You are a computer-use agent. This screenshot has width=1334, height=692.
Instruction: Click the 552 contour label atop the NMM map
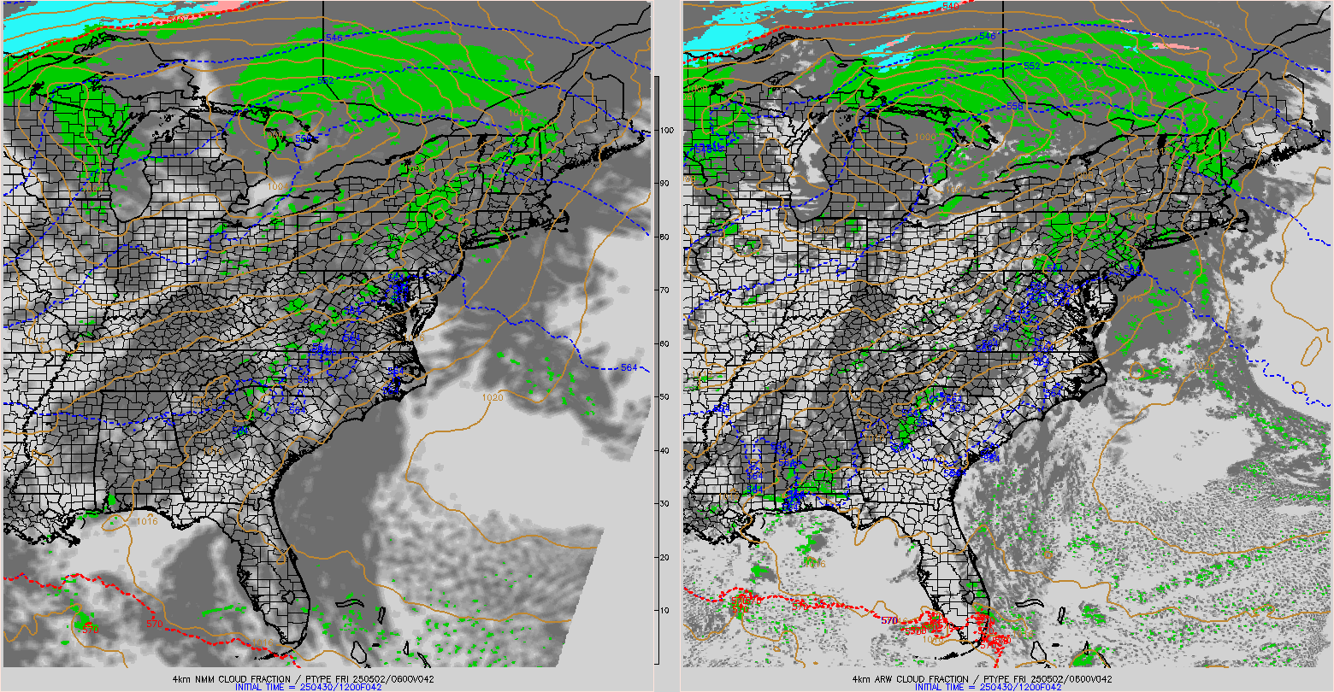click(325, 80)
